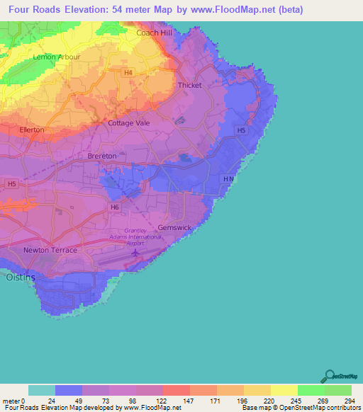
Task: Click the 269 legend value
Action: 323,401
